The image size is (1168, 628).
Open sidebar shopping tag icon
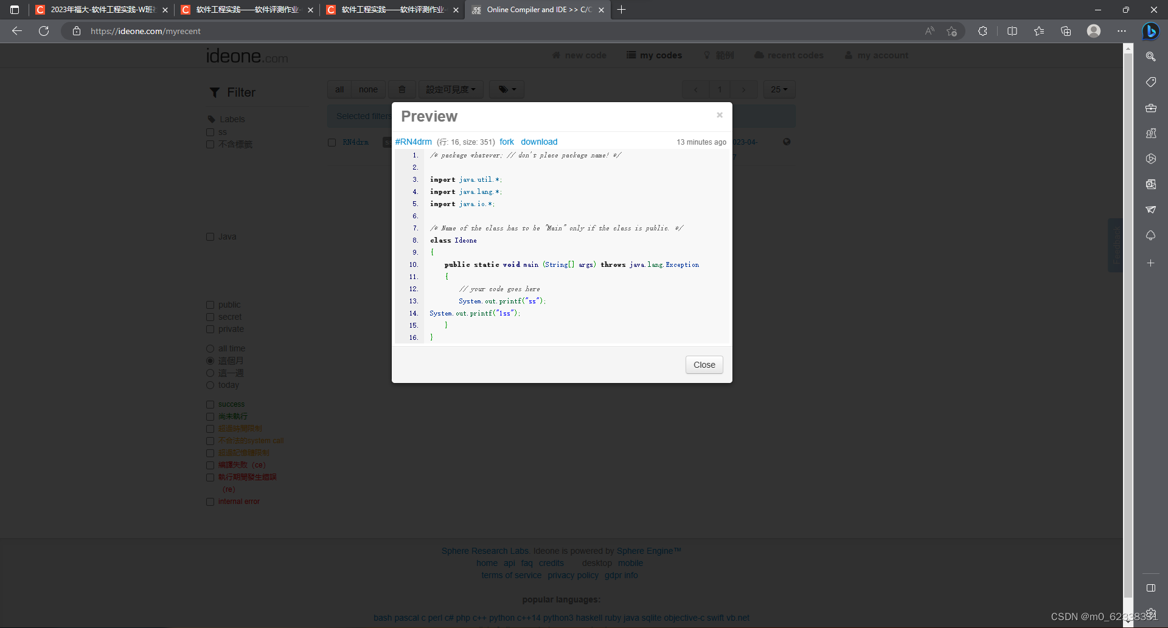click(1150, 82)
